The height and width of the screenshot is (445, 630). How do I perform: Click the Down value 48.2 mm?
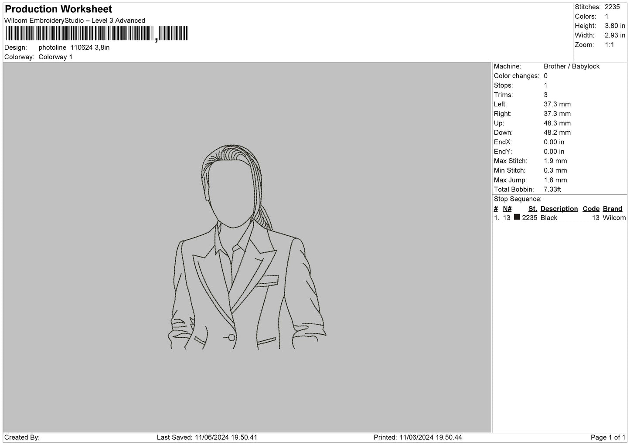click(x=557, y=132)
